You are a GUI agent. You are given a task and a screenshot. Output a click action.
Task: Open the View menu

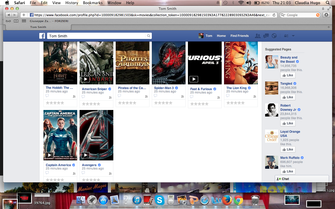click(x=56, y=3)
